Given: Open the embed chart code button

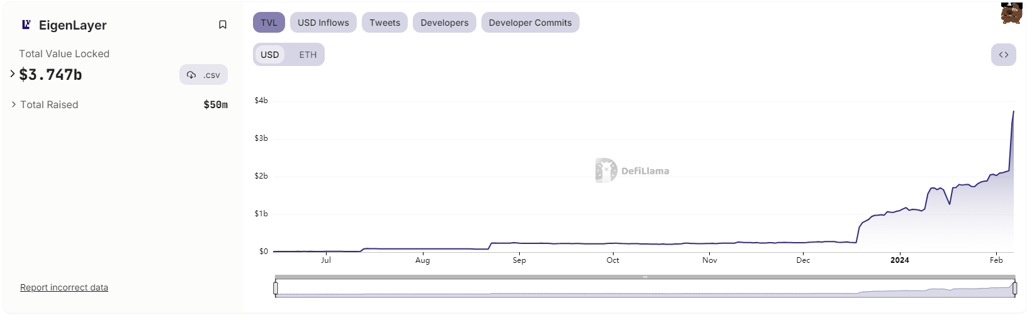Looking at the screenshot, I should [1003, 55].
